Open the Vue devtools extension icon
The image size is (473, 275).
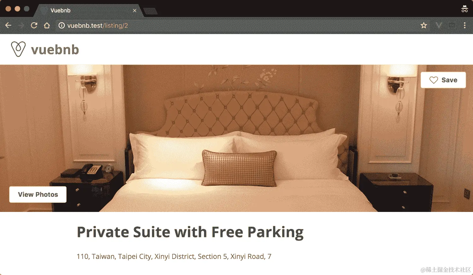(x=439, y=25)
